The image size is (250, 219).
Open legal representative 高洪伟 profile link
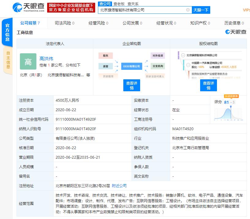pyautogui.click(x=46, y=59)
